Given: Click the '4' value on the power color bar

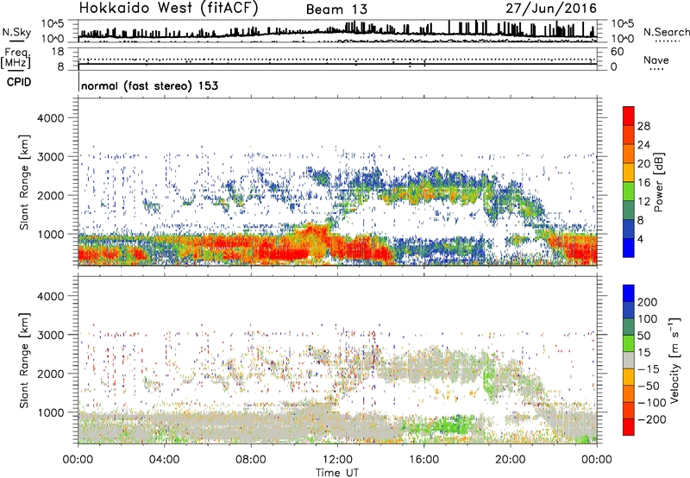Looking at the screenshot, I should click(x=640, y=240).
